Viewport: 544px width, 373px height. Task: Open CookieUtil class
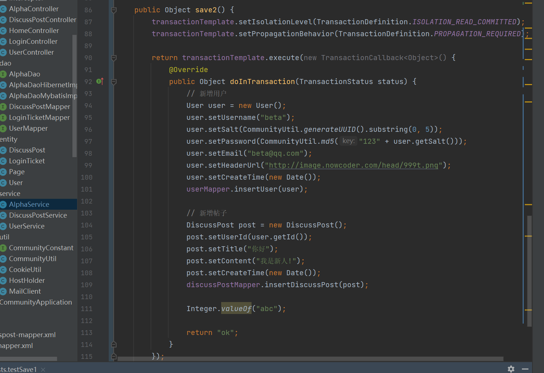[x=25, y=269]
